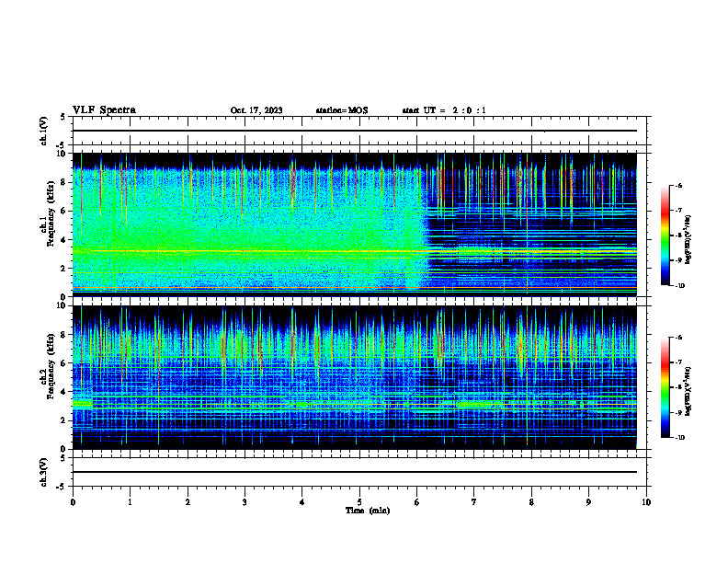
Task: Click the 'VLF Spectra' title text
Action: [104, 110]
